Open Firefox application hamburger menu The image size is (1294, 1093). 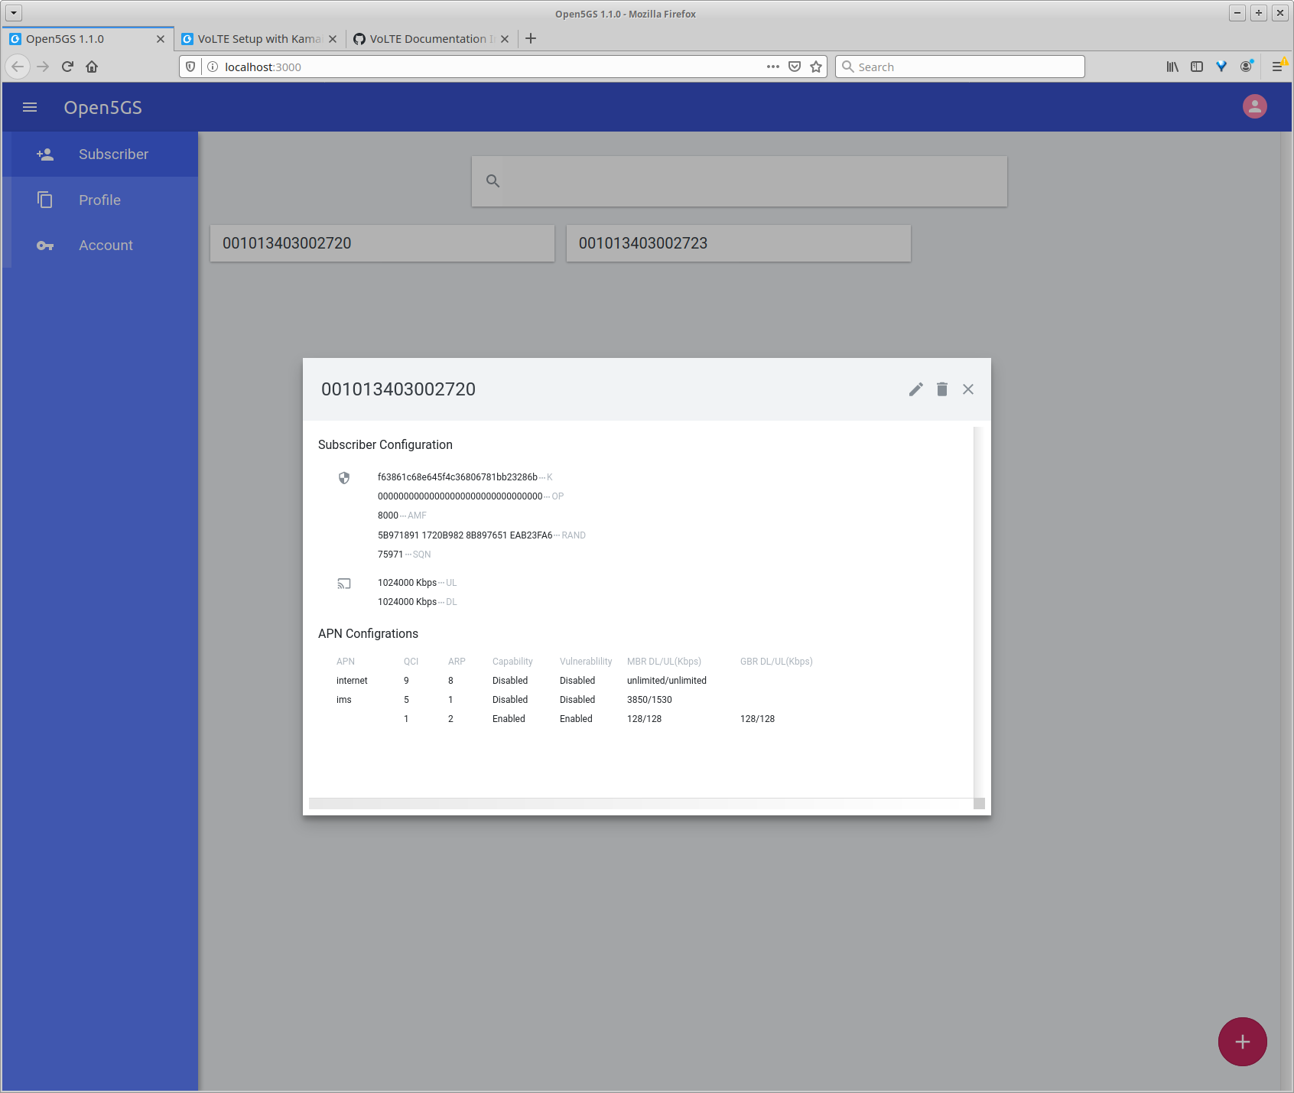[1277, 67]
